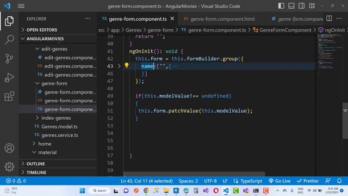Change encoding via UTF-8 status entry
This screenshot has width=348, height=196.
[210, 181]
